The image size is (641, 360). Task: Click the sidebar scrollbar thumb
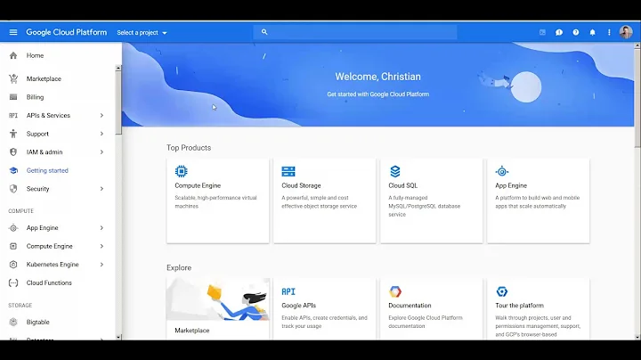pos(118,102)
